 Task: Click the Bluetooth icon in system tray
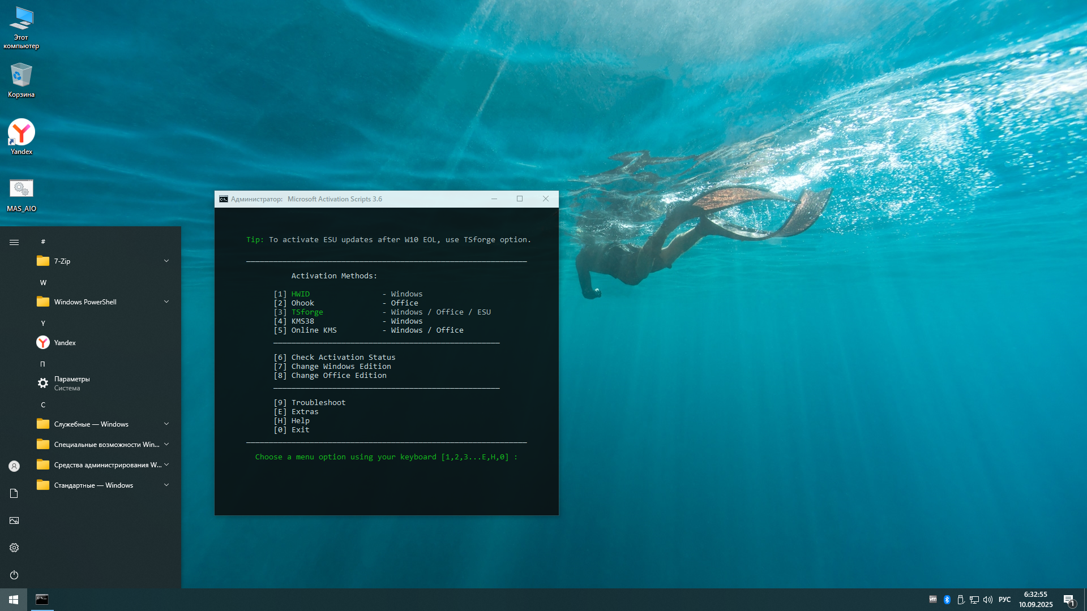pos(947,600)
